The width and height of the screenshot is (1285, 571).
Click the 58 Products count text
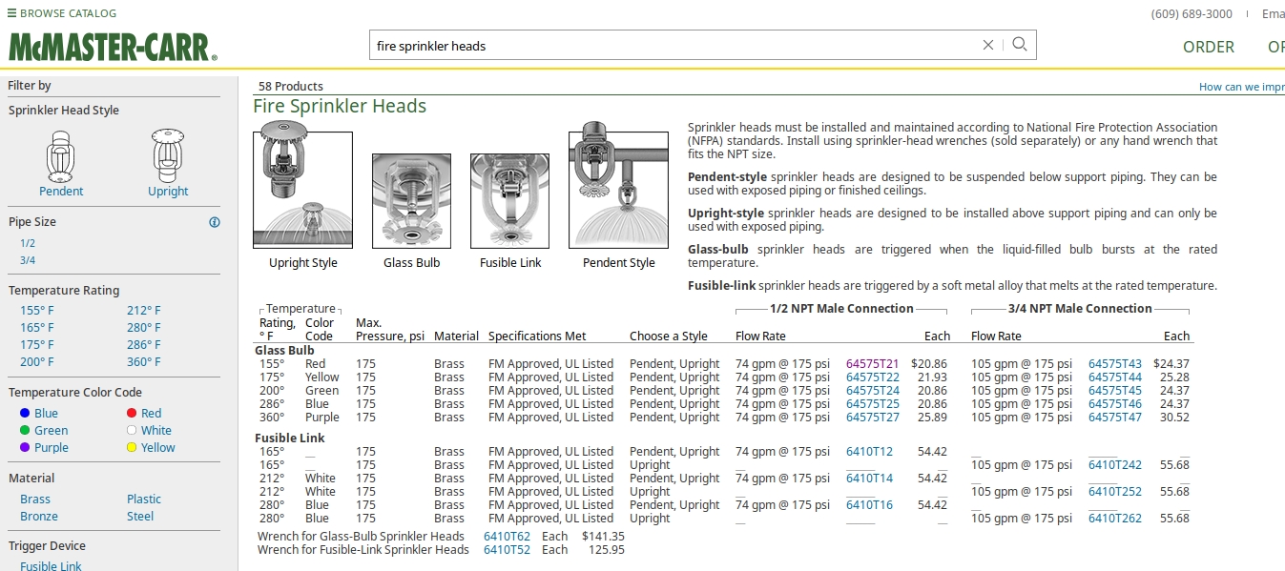[291, 86]
